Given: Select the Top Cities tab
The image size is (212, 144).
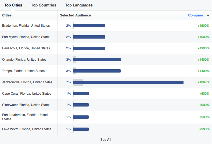Looking at the screenshot, I should (x=13, y=5).
